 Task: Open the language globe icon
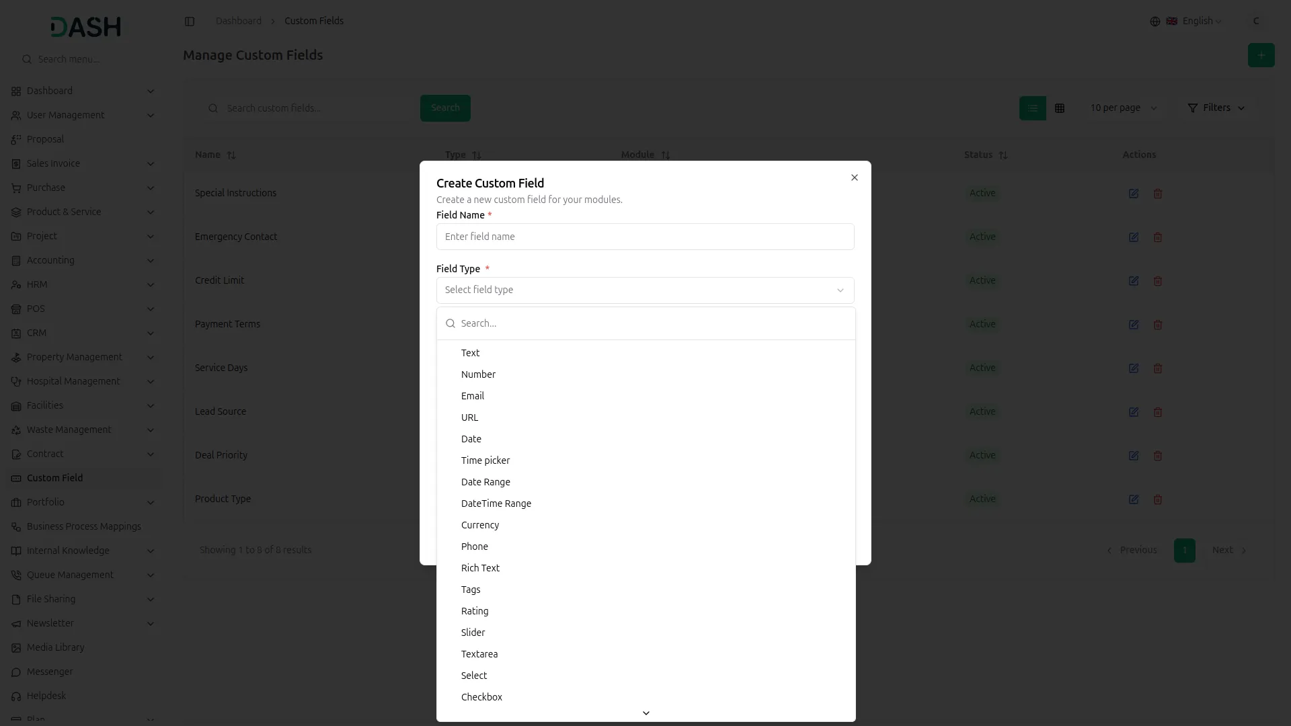(1155, 21)
